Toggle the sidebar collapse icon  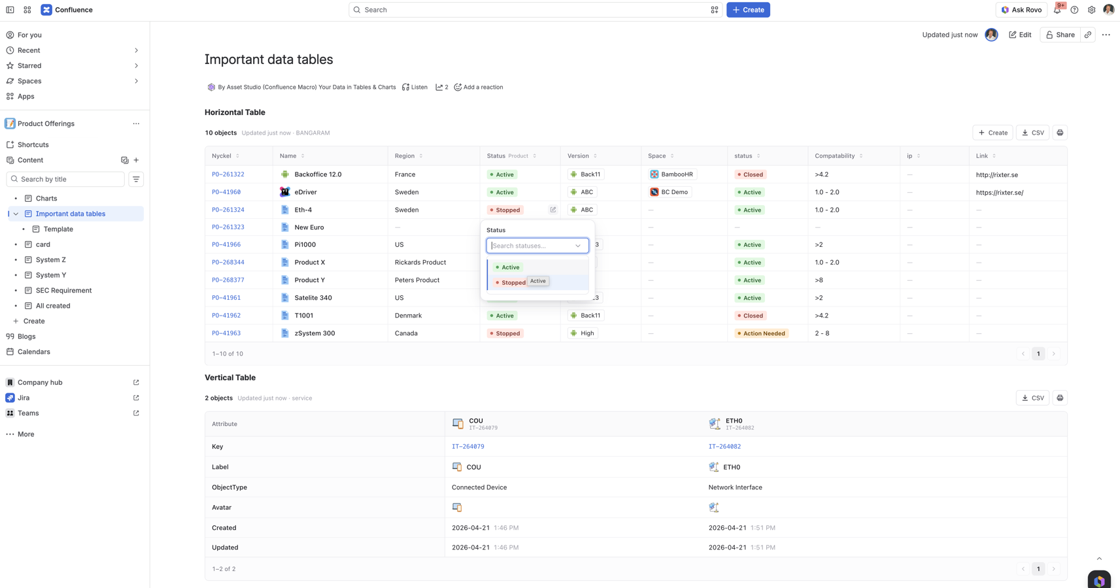10,10
